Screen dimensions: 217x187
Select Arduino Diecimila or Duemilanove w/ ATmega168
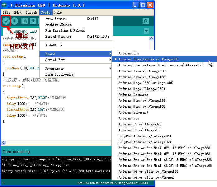[164, 65]
